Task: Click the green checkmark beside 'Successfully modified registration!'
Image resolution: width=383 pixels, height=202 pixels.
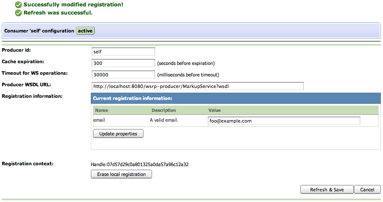Action: click(18, 5)
